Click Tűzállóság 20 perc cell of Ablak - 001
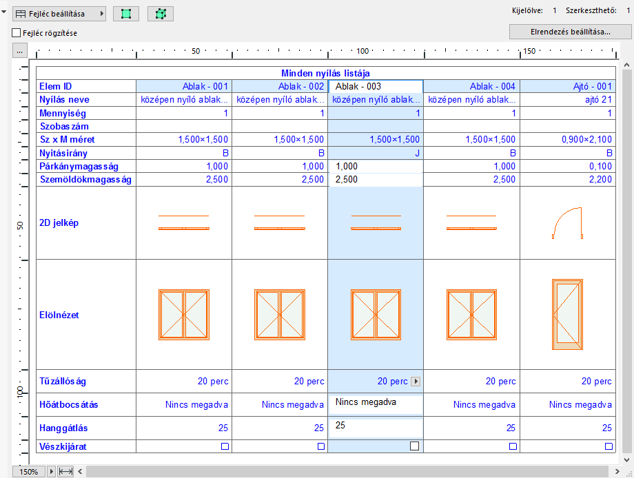 (x=184, y=382)
